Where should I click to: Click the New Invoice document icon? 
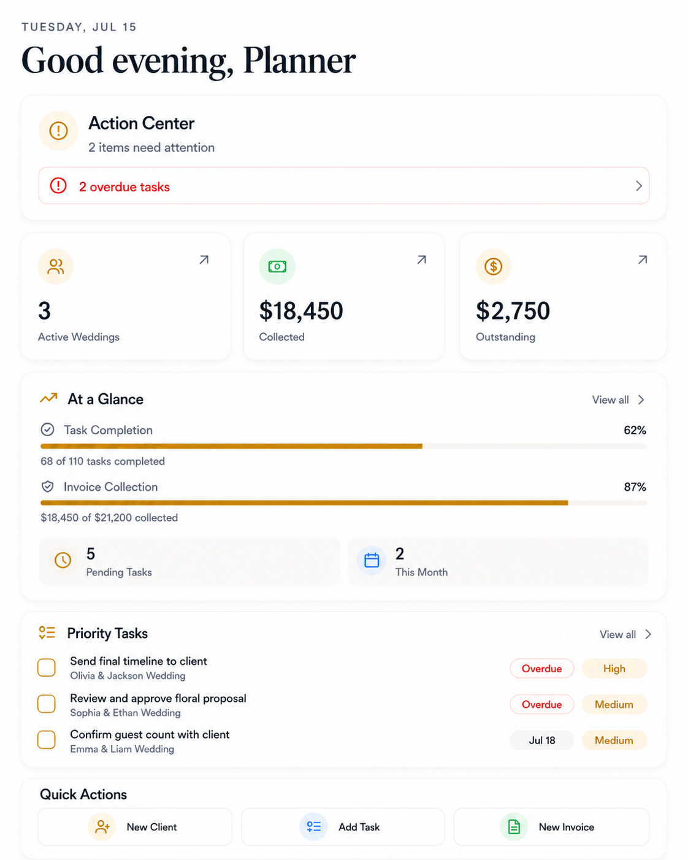(x=514, y=827)
